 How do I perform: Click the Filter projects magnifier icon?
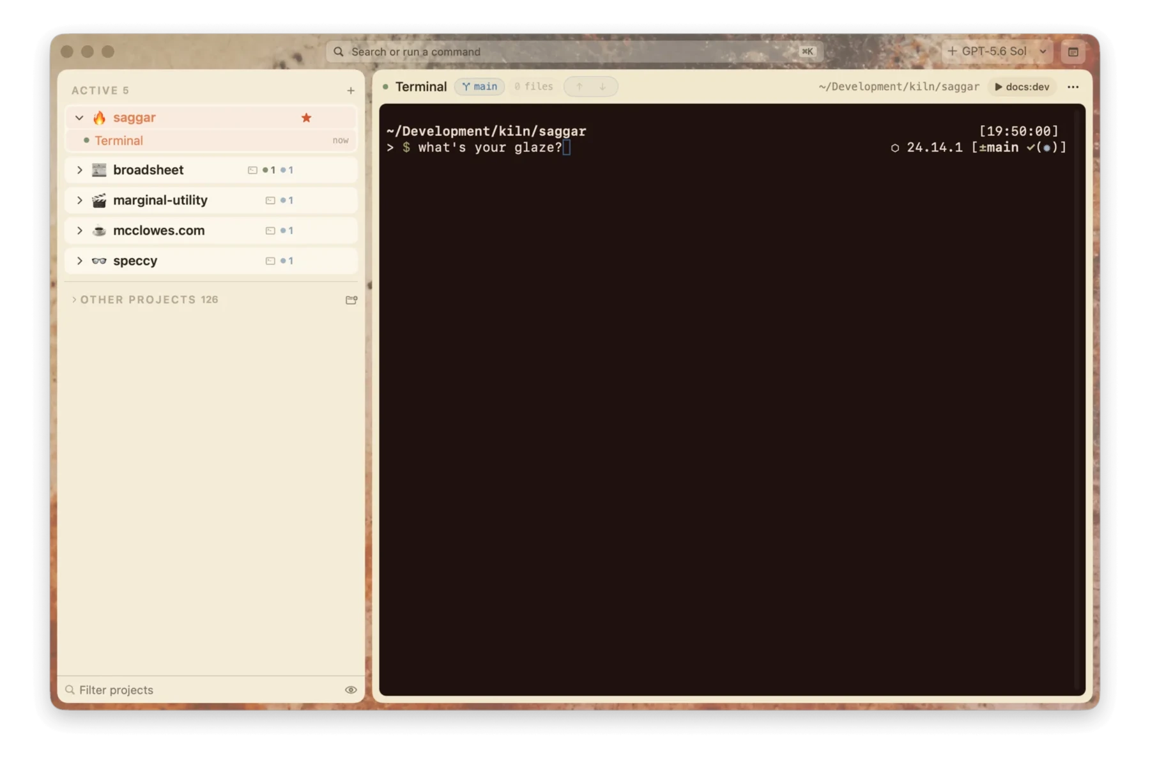click(x=70, y=690)
